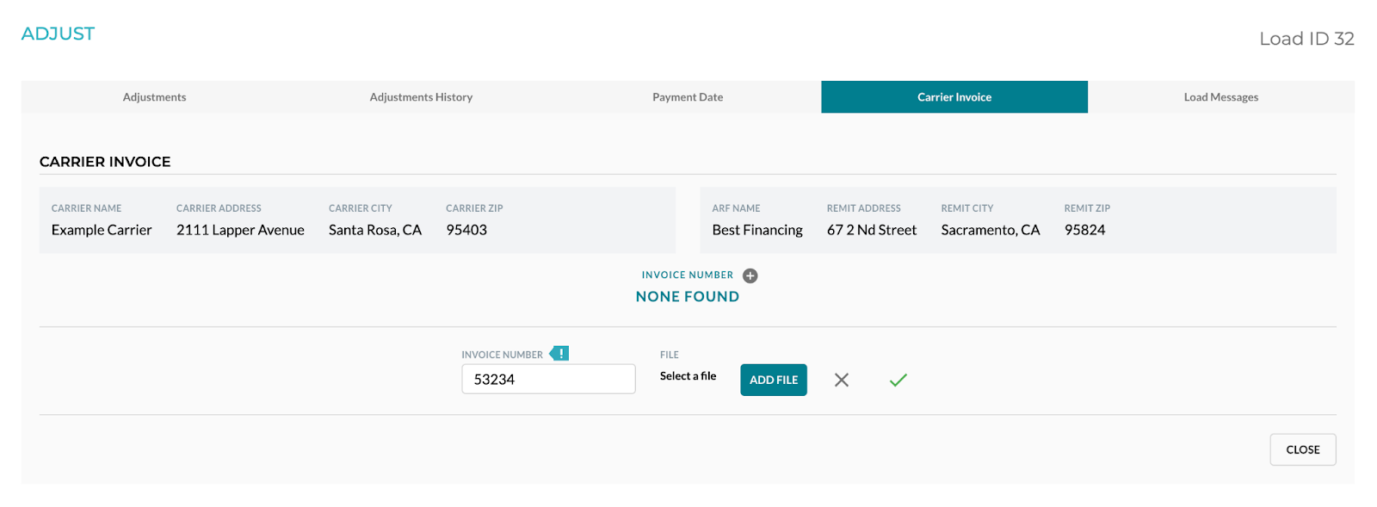Click the 2111 Lapper Avenue address
Image resolution: width=1377 pixels, height=507 pixels.
(240, 230)
